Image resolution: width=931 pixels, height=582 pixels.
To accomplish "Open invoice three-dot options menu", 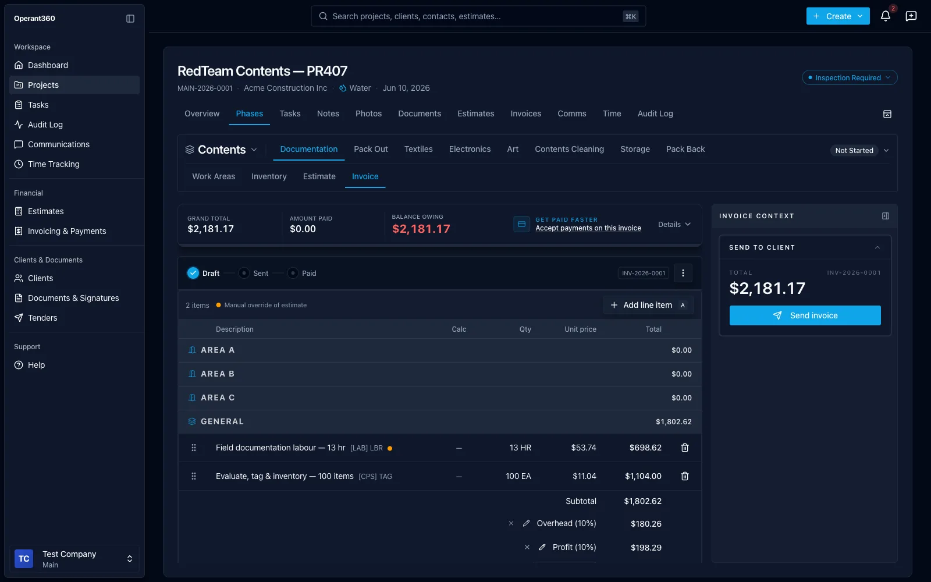I will 683,273.
